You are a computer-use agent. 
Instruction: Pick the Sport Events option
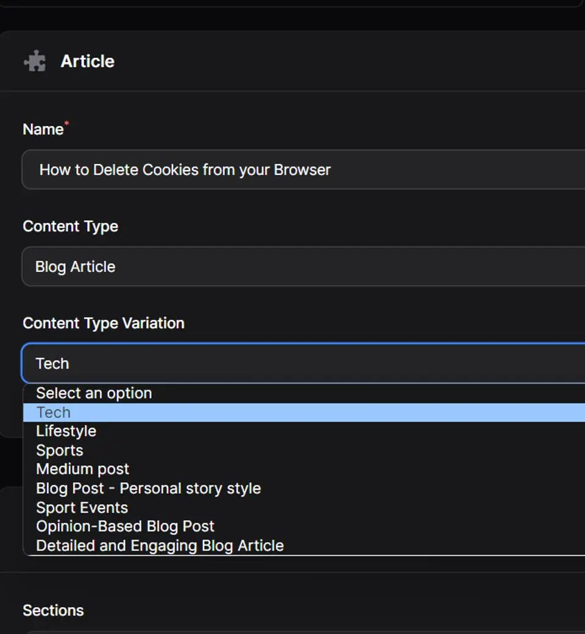click(82, 508)
